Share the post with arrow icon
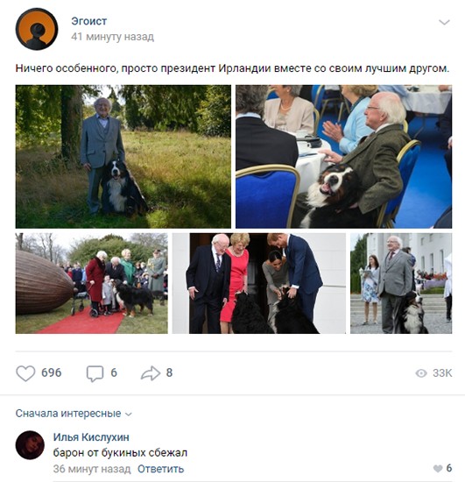Screen dimensions: 465x482 click(151, 373)
